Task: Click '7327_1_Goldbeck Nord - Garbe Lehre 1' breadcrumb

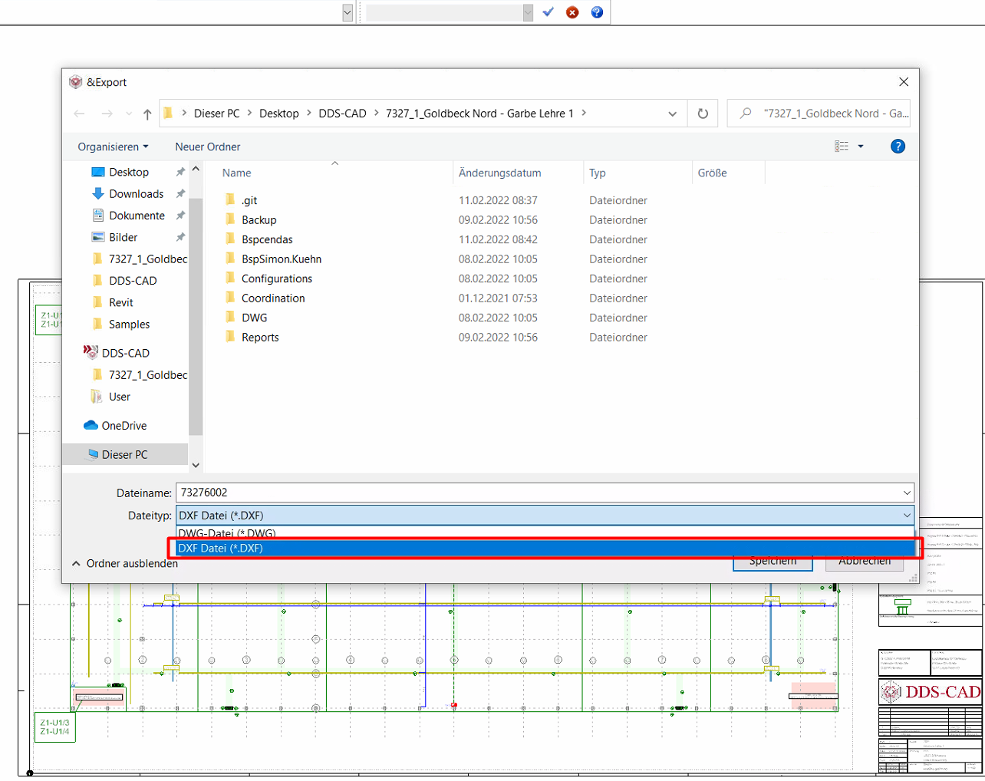Action: 479,114
